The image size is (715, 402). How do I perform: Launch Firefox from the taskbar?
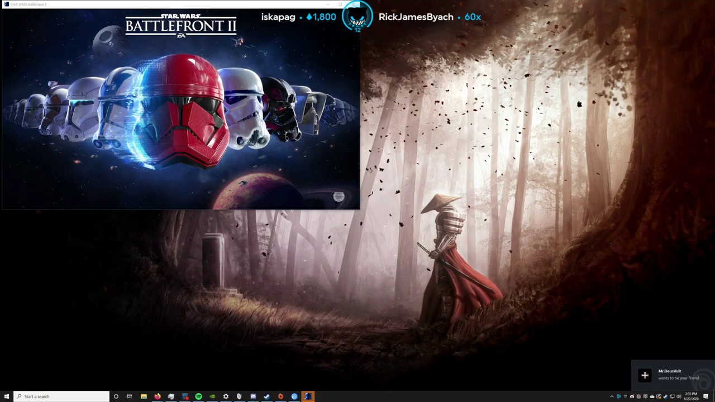coord(158,396)
